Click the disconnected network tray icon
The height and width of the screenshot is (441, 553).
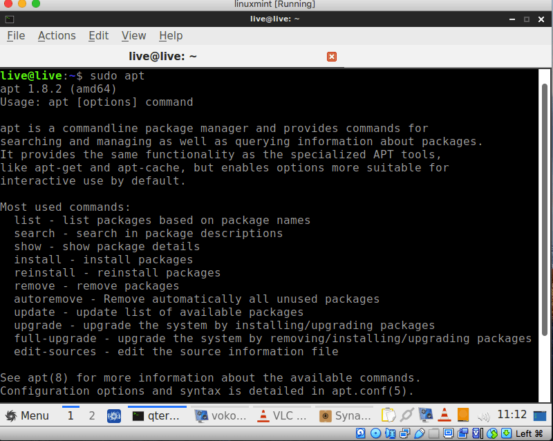406,415
